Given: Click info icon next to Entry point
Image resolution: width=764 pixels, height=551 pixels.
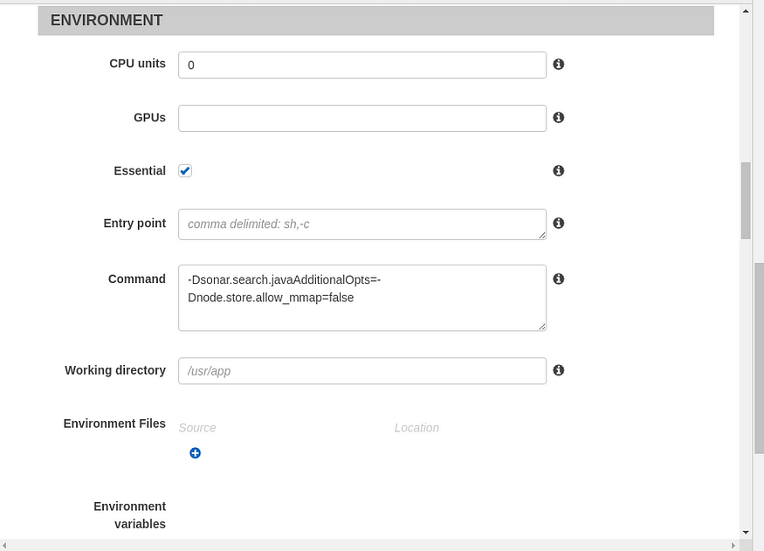Looking at the screenshot, I should (559, 224).
